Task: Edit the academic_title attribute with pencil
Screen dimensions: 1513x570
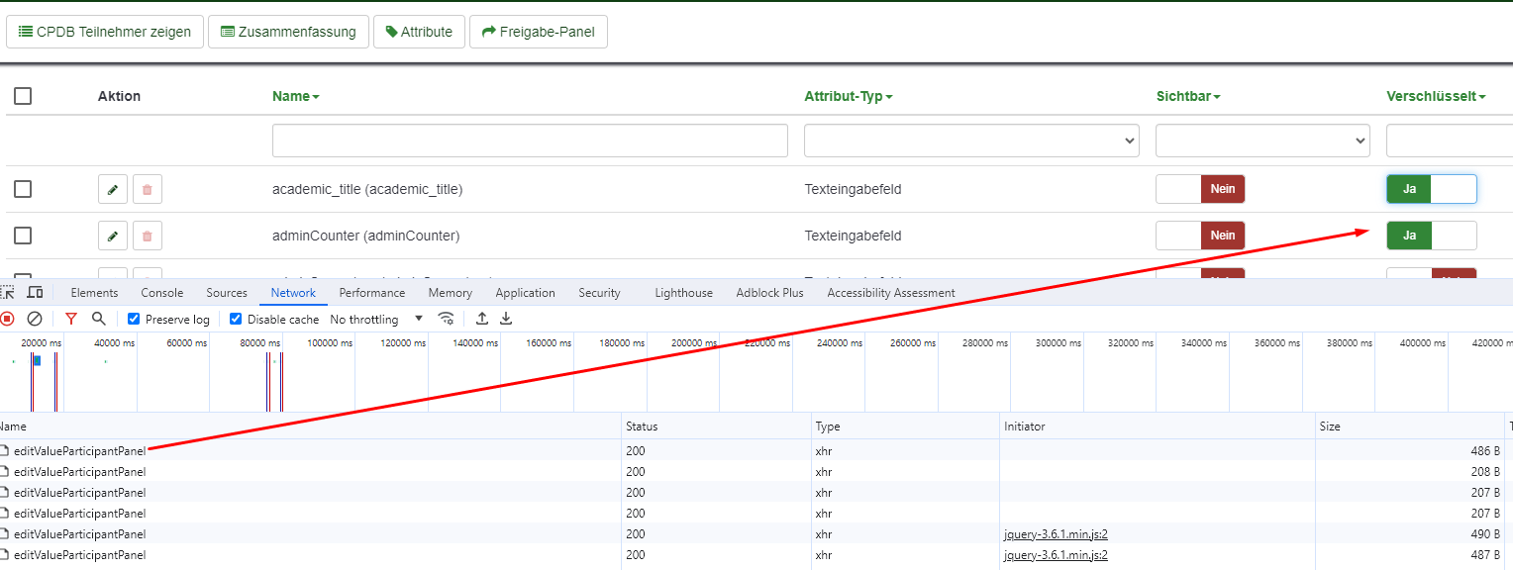Action: tap(113, 189)
